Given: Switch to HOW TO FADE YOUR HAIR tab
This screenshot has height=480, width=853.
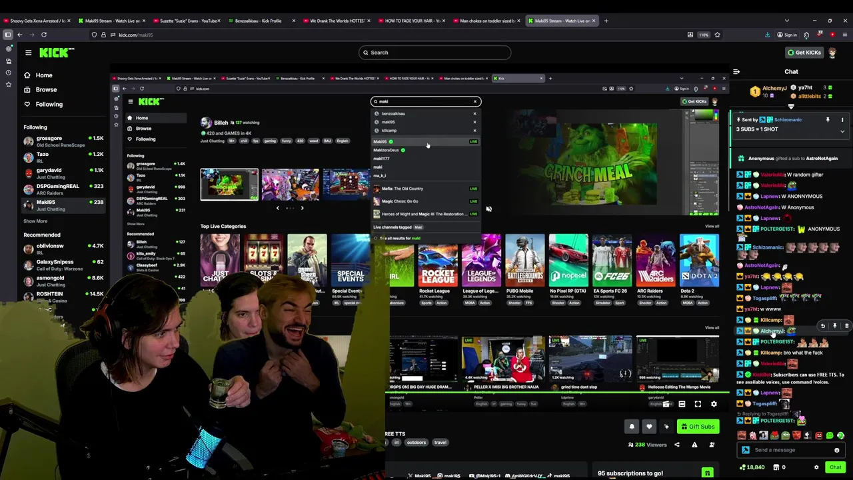Looking at the screenshot, I should (x=412, y=21).
